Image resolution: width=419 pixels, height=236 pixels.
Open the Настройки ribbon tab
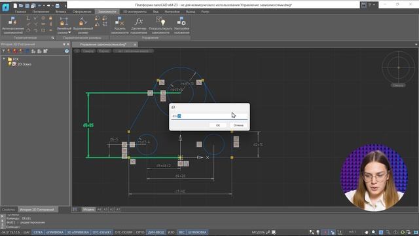172,12
